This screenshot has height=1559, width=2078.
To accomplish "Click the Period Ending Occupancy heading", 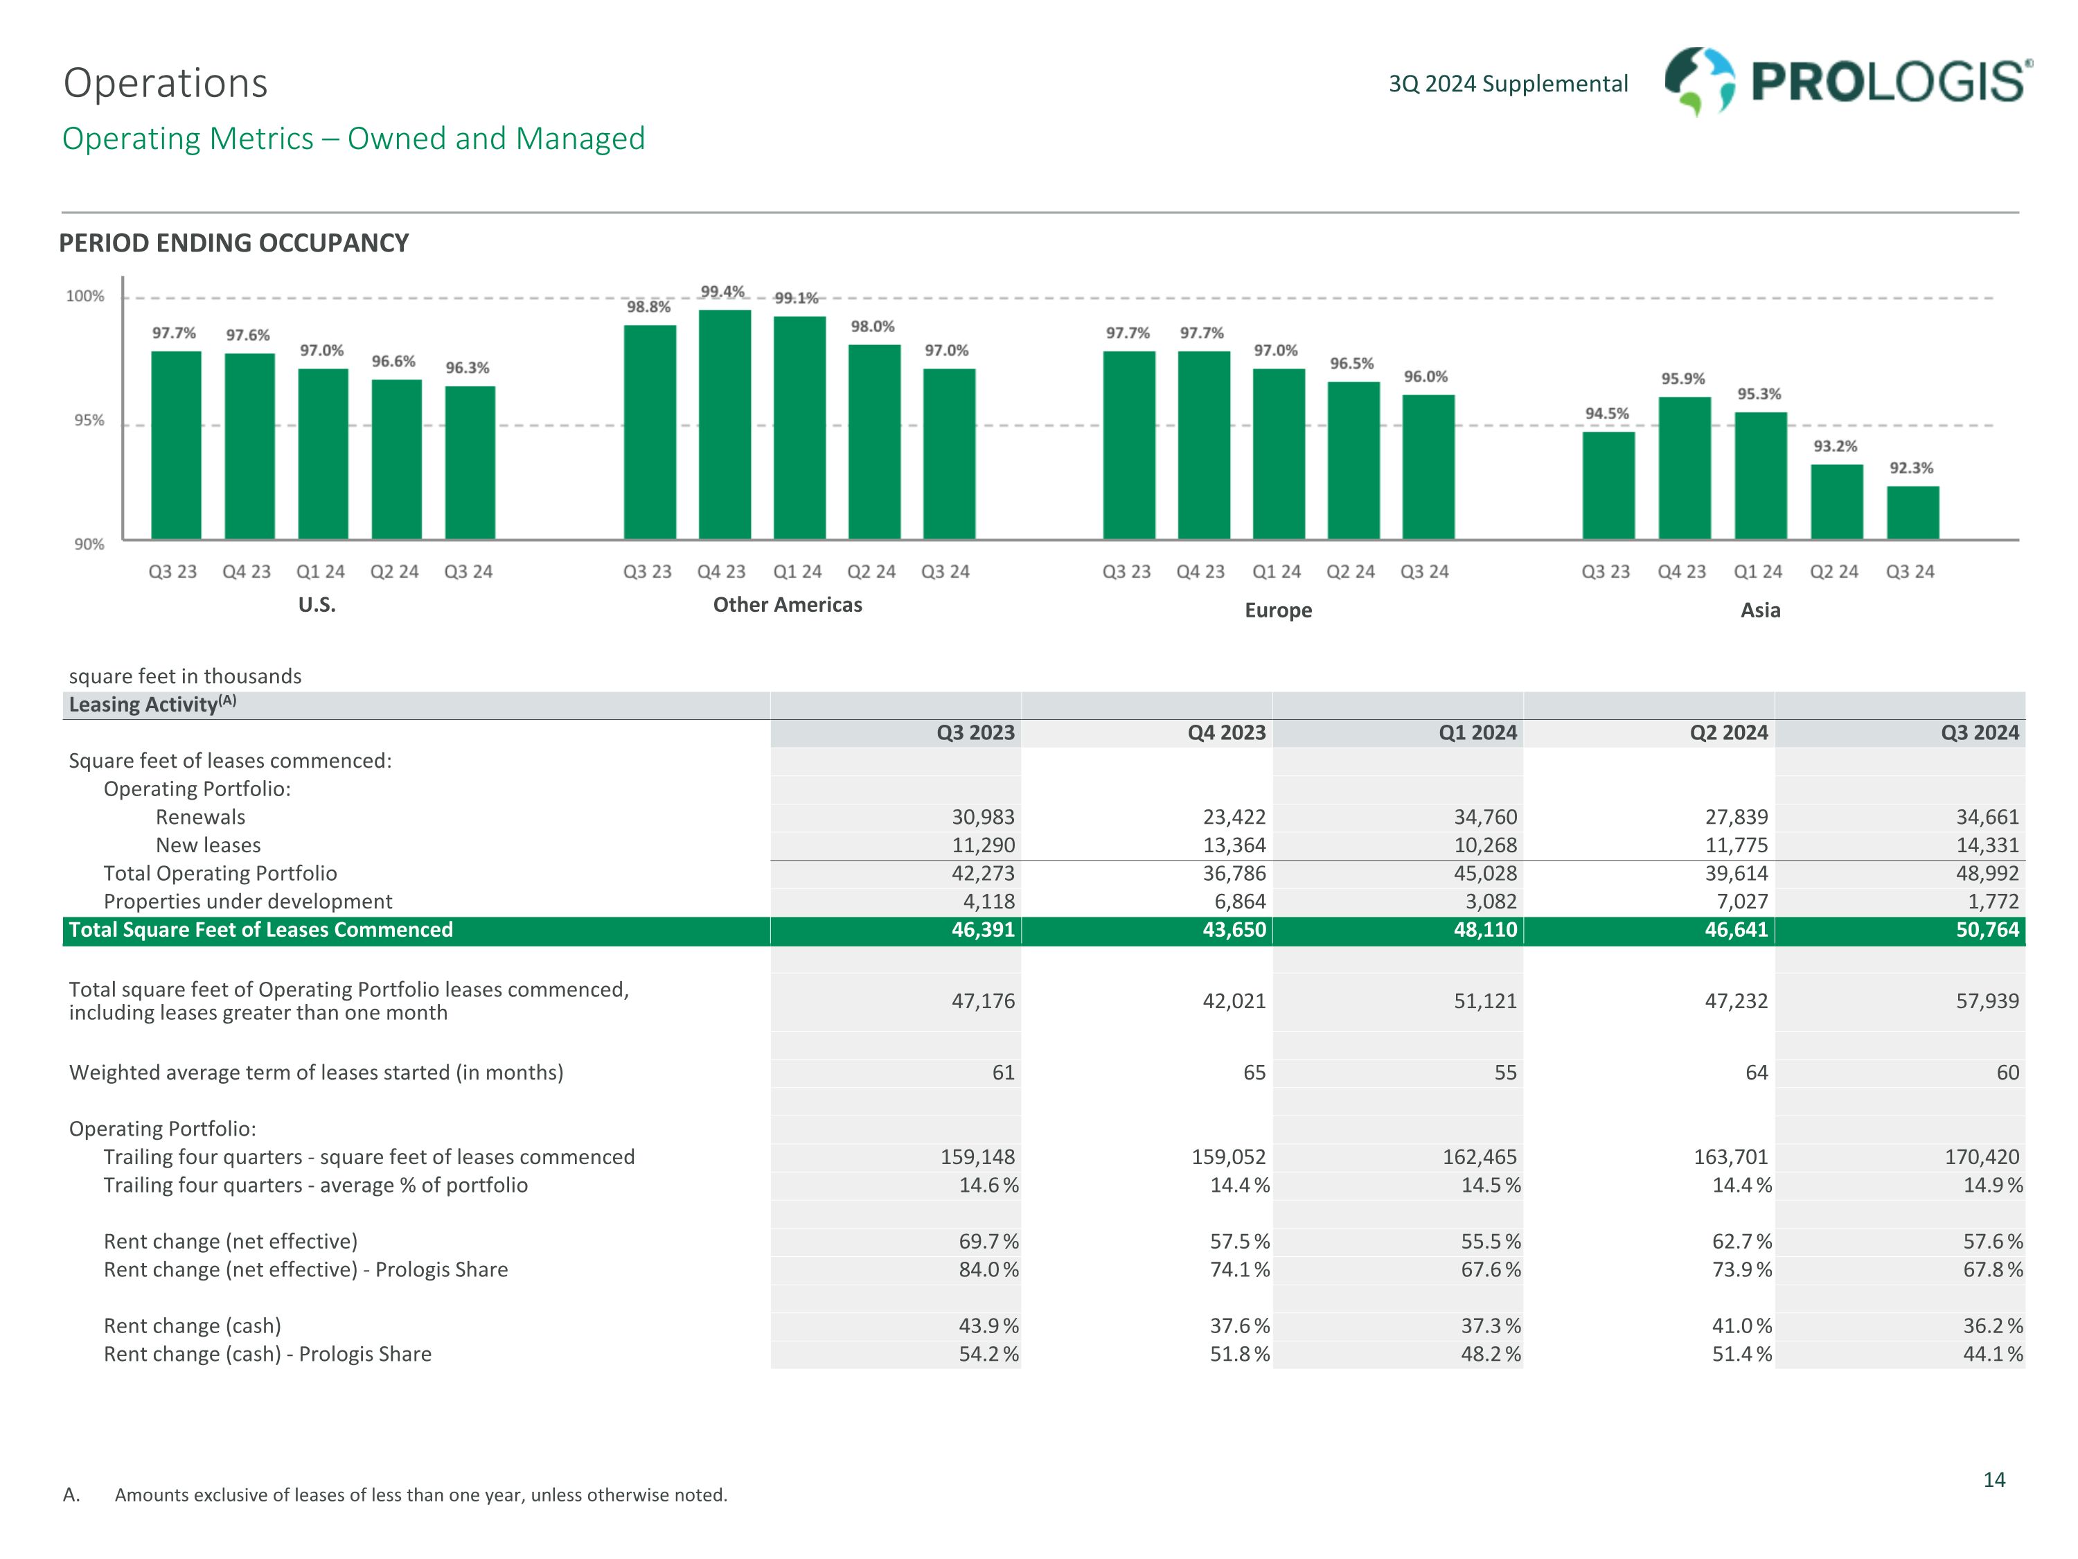I will click(234, 243).
